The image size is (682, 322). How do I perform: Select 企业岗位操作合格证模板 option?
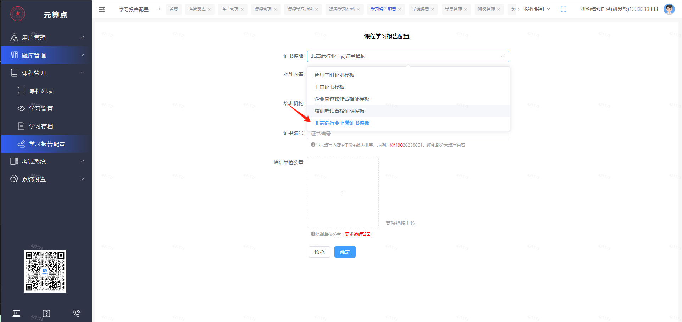click(x=409, y=99)
